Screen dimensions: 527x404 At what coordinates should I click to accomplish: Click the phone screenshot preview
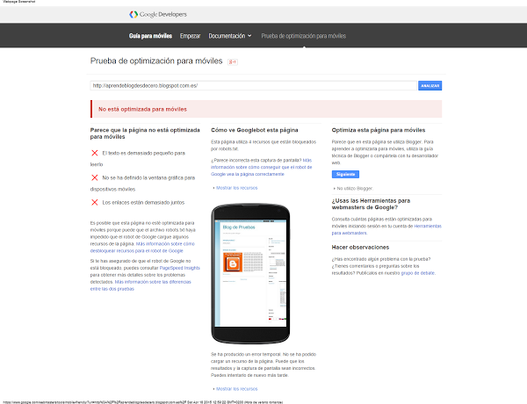[x=250, y=274]
